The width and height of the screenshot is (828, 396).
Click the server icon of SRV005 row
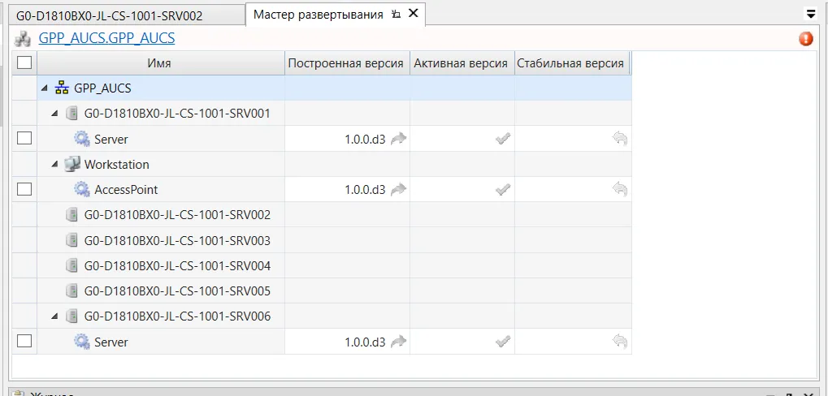click(72, 291)
